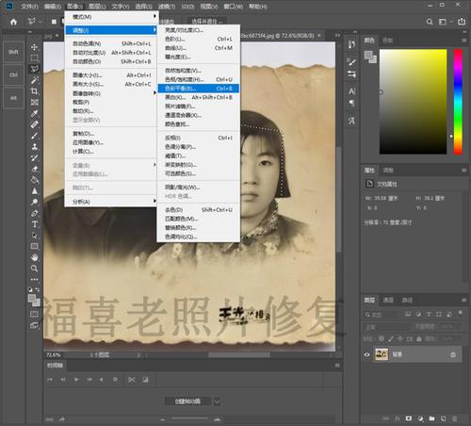This screenshot has height=426, width=471.
Task: Toggle default foreground/background colors icon
Action: click(30, 289)
